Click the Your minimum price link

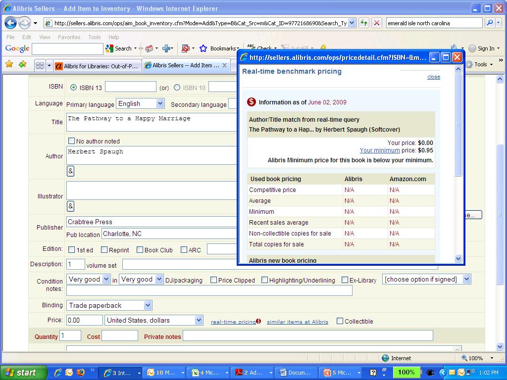(x=380, y=150)
